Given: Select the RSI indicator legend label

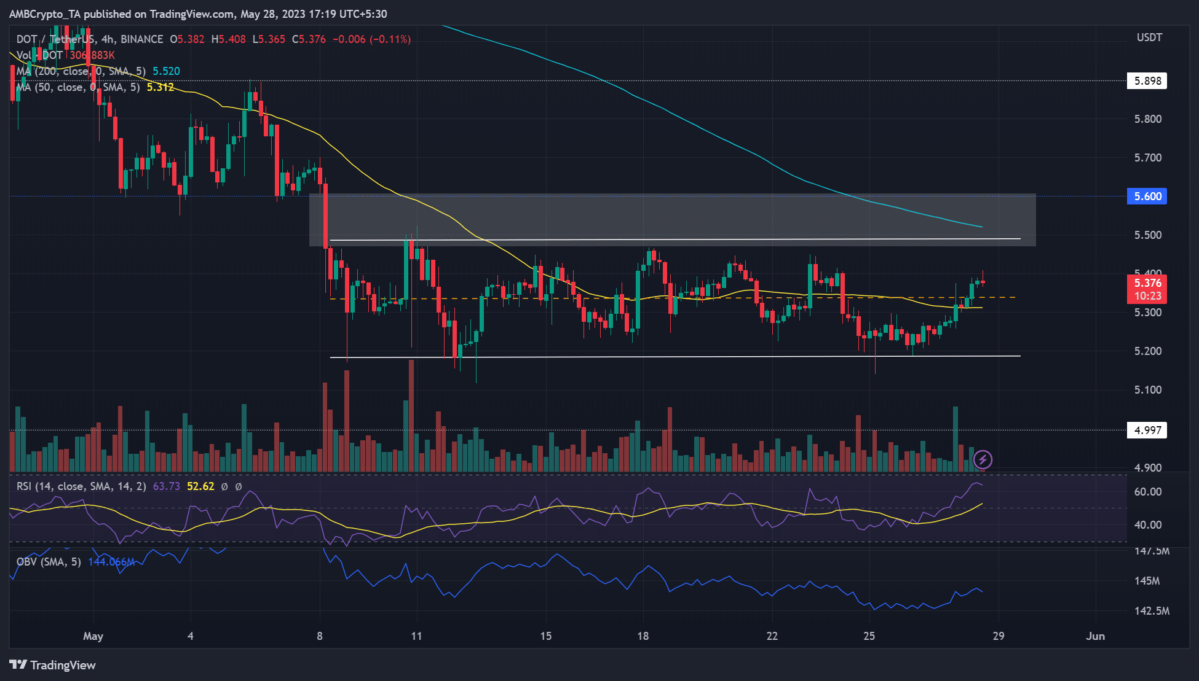Looking at the screenshot, I should (81, 486).
